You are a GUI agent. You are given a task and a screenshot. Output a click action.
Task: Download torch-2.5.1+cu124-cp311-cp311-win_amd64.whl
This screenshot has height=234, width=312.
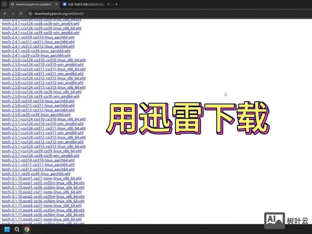[x=43, y=133]
